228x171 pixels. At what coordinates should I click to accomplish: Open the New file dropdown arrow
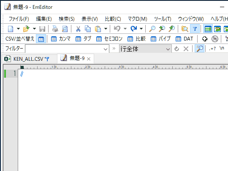tap(18, 29)
